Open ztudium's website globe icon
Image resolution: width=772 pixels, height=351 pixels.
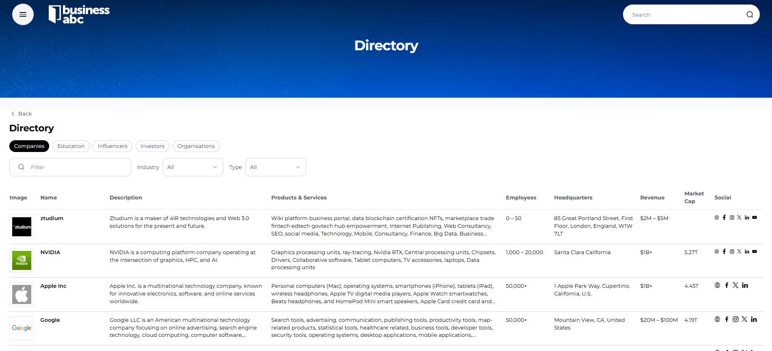tap(717, 218)
